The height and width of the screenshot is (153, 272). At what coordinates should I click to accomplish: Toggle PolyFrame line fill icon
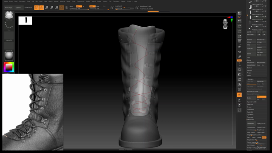tap(239, 90)
